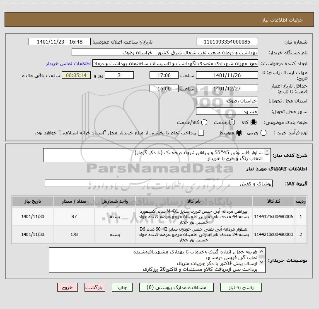319x309 pixels.
Task: Click the شلوار مردانه product name cell
Action: coord(194,234)
